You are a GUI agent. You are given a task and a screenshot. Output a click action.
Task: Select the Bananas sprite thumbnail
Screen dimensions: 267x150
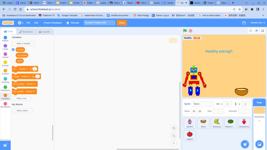[x=217, y=123]
